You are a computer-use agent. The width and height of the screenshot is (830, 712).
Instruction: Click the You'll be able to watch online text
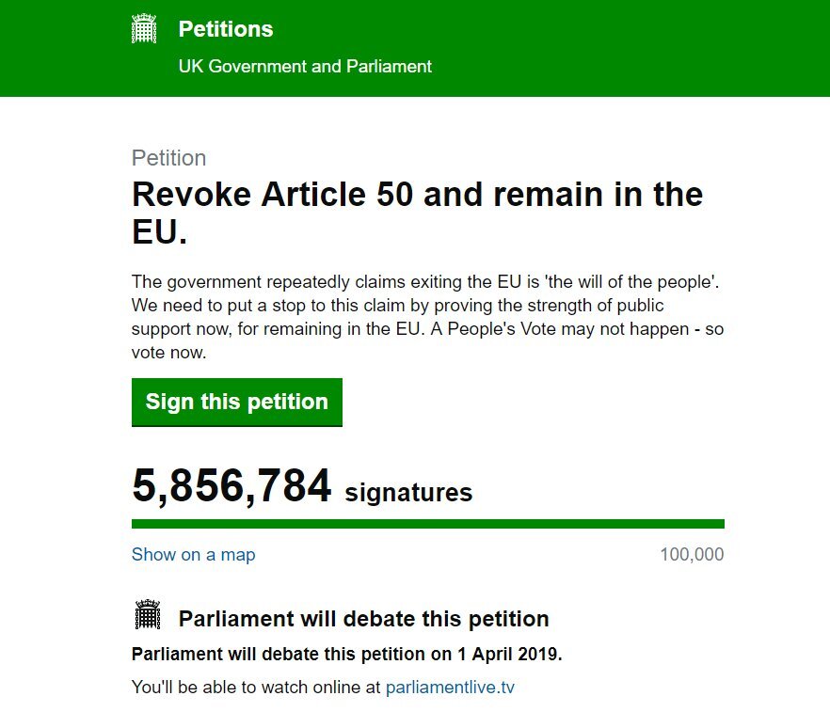tap(256, 688)
